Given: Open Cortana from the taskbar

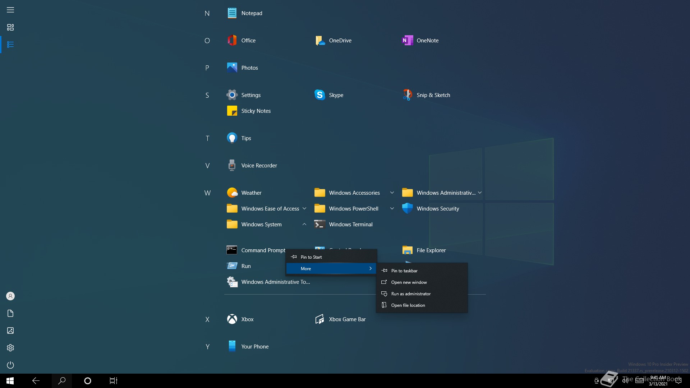Looking at the screenshot, I should coord(88,381).
